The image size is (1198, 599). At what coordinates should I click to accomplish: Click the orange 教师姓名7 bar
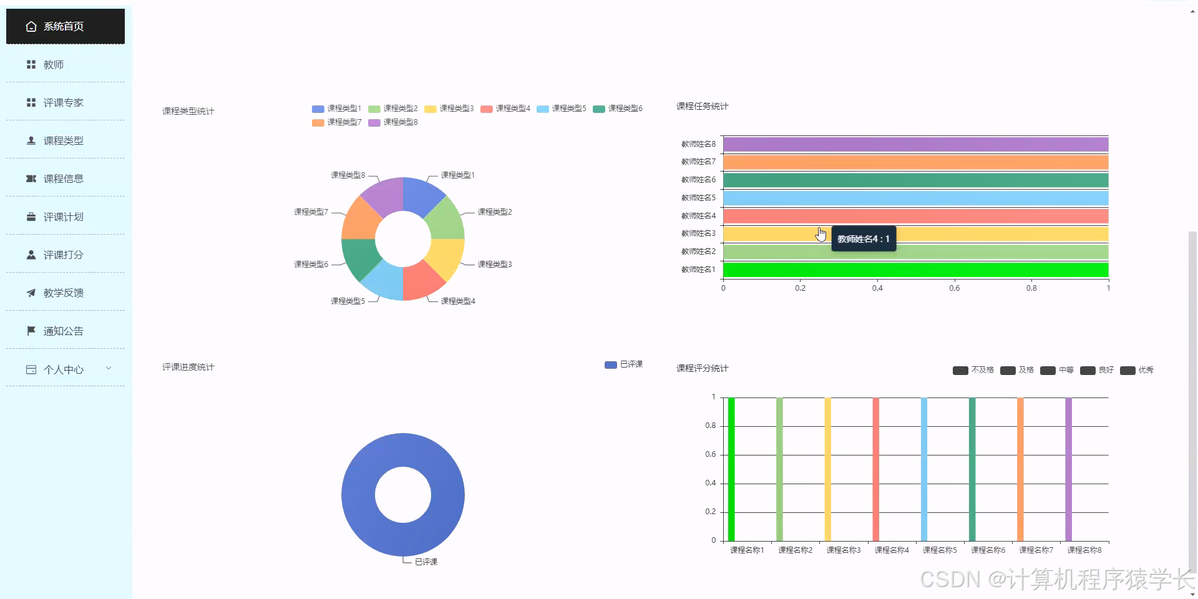pos(915,162)
